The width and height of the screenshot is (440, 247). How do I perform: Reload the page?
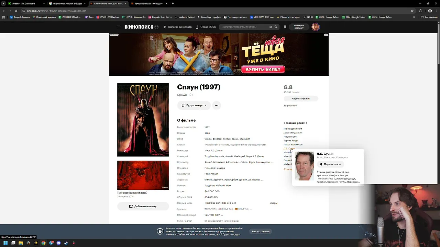click(16, 11)
